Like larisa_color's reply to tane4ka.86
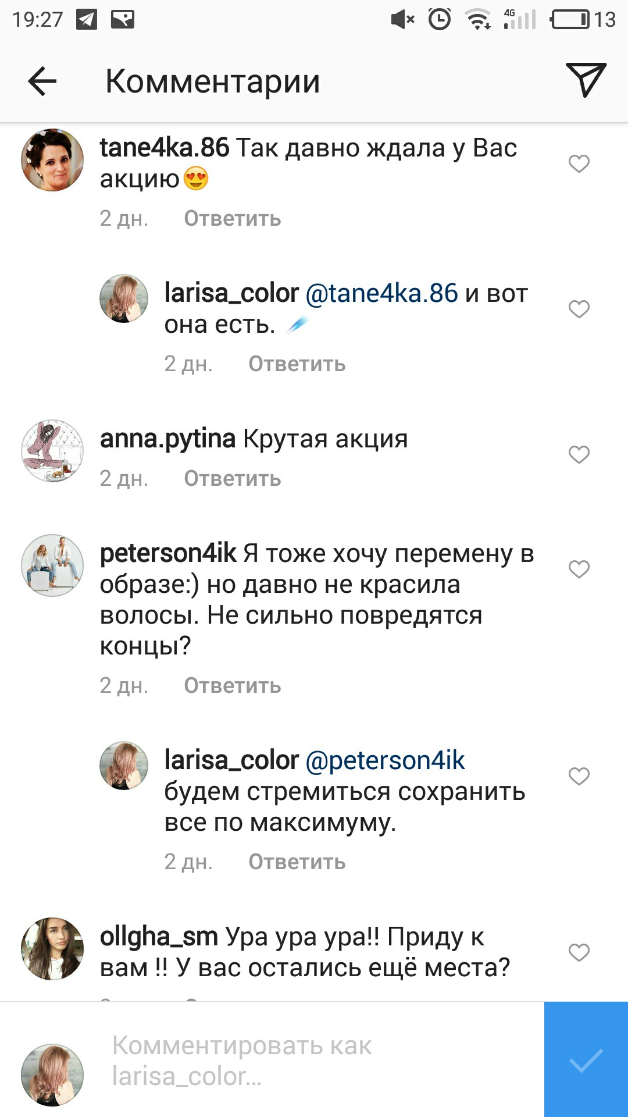628x1117 pixels. (x=579, y=309)
